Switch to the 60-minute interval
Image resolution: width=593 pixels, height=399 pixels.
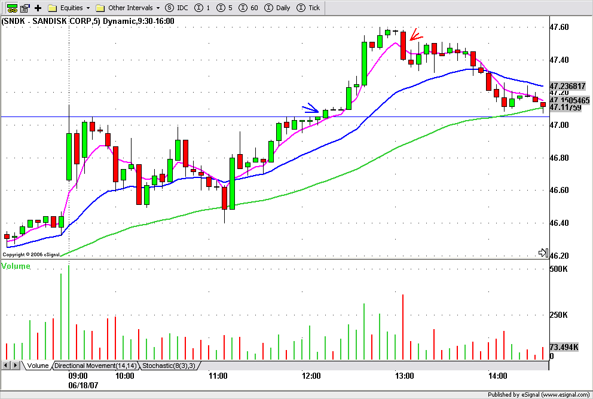click(x=249, y=8)
